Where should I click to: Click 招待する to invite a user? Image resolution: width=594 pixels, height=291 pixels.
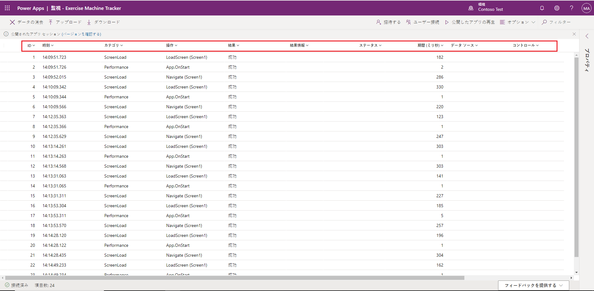click(x=388, y=22)
